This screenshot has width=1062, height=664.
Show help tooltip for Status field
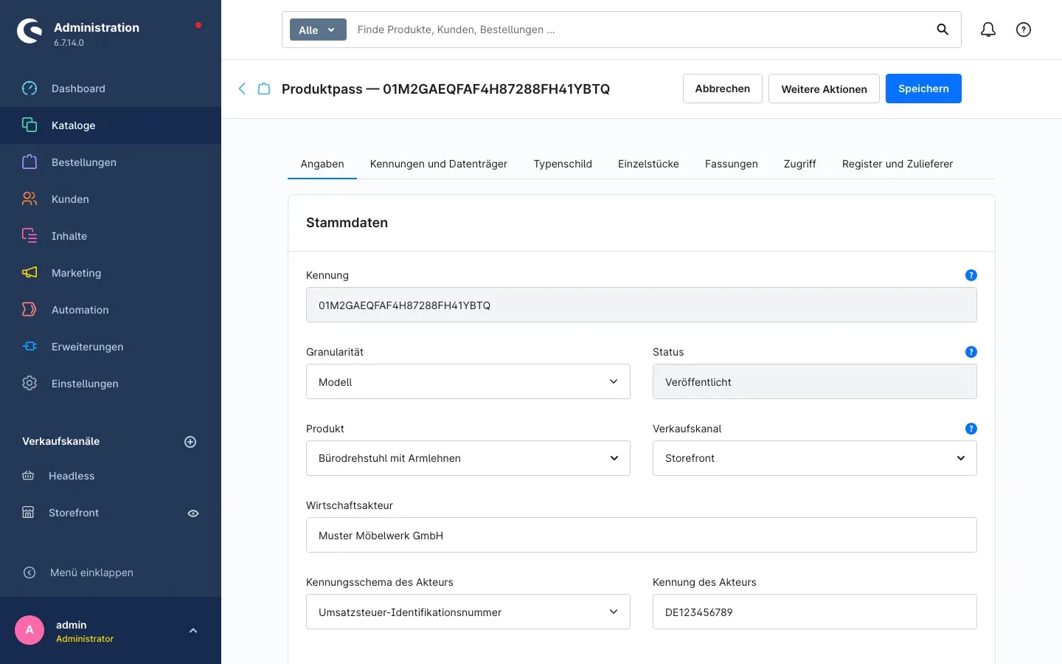pos(971,352)
